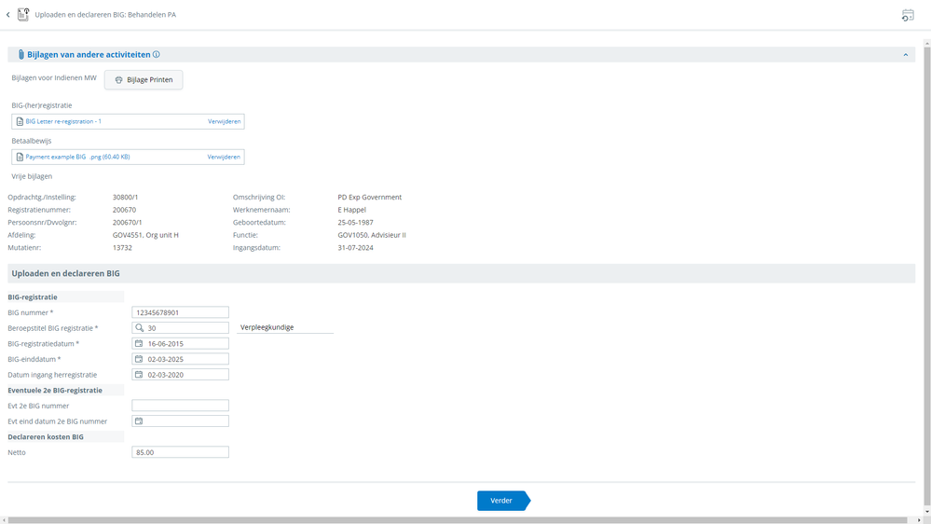Screen dimensions: 931x524
Task: Click the Persoonsnr/Dvvolgnr value 200670/1
Action: coord(127,222)
